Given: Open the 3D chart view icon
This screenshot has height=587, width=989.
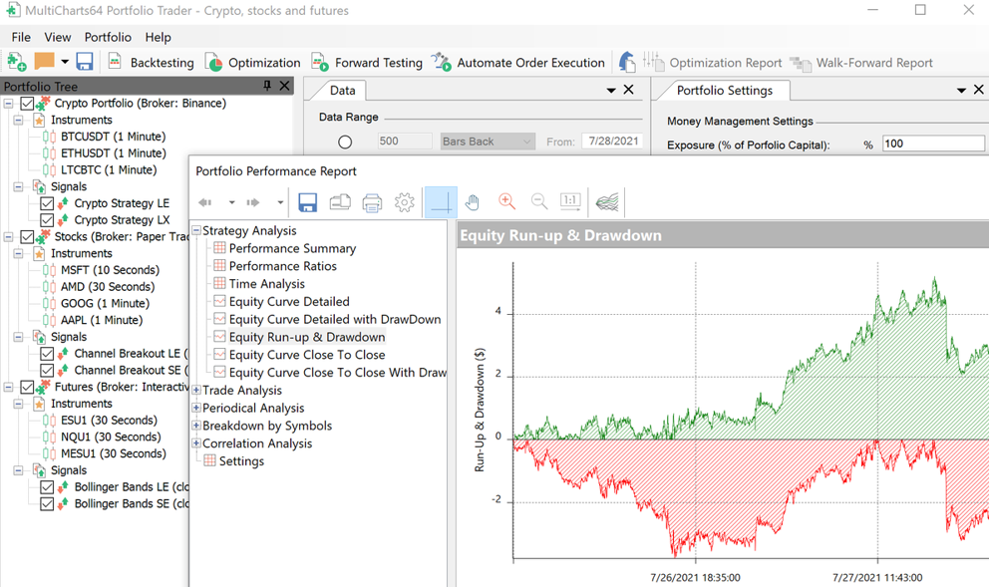Looking at the screenshot, I should point(607,202).
